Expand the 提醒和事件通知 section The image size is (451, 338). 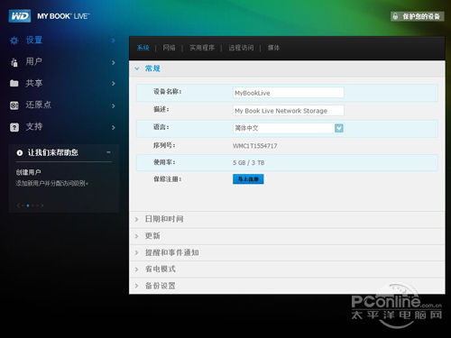click(287, 252)
